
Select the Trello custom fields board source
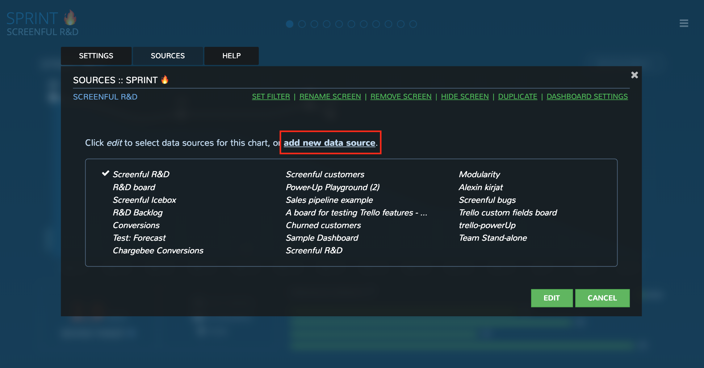click(508, 212)
